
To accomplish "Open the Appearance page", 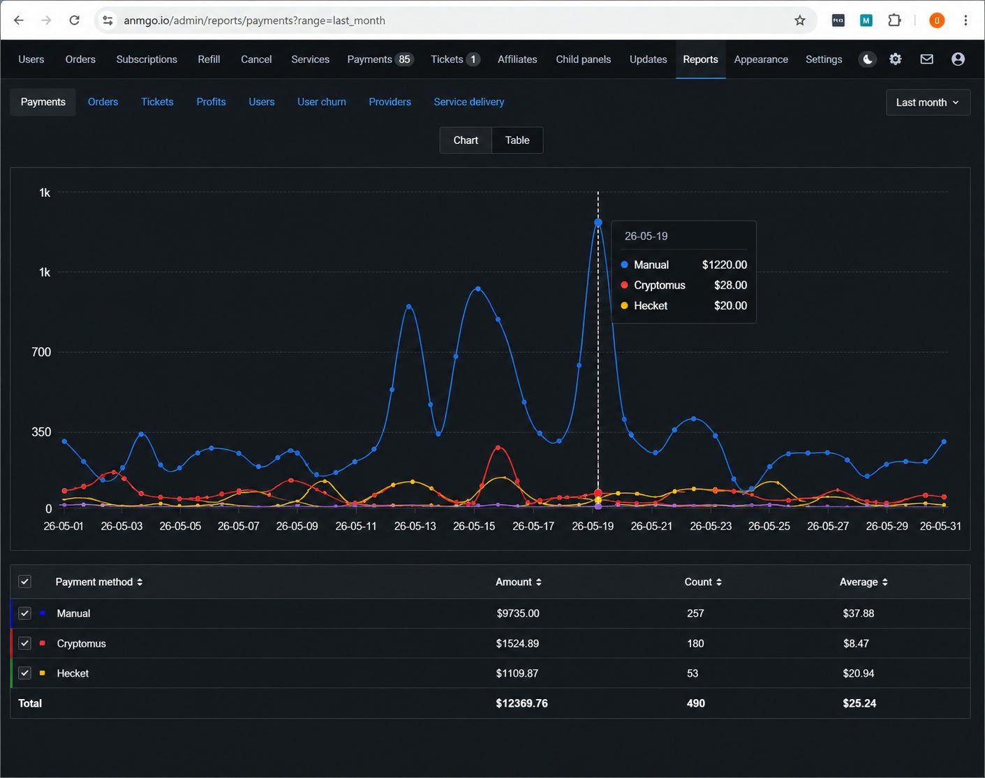I will click(761, 59).
